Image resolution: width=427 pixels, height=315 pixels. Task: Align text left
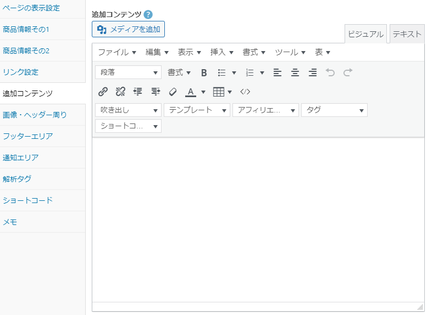[x=278, y=72]
